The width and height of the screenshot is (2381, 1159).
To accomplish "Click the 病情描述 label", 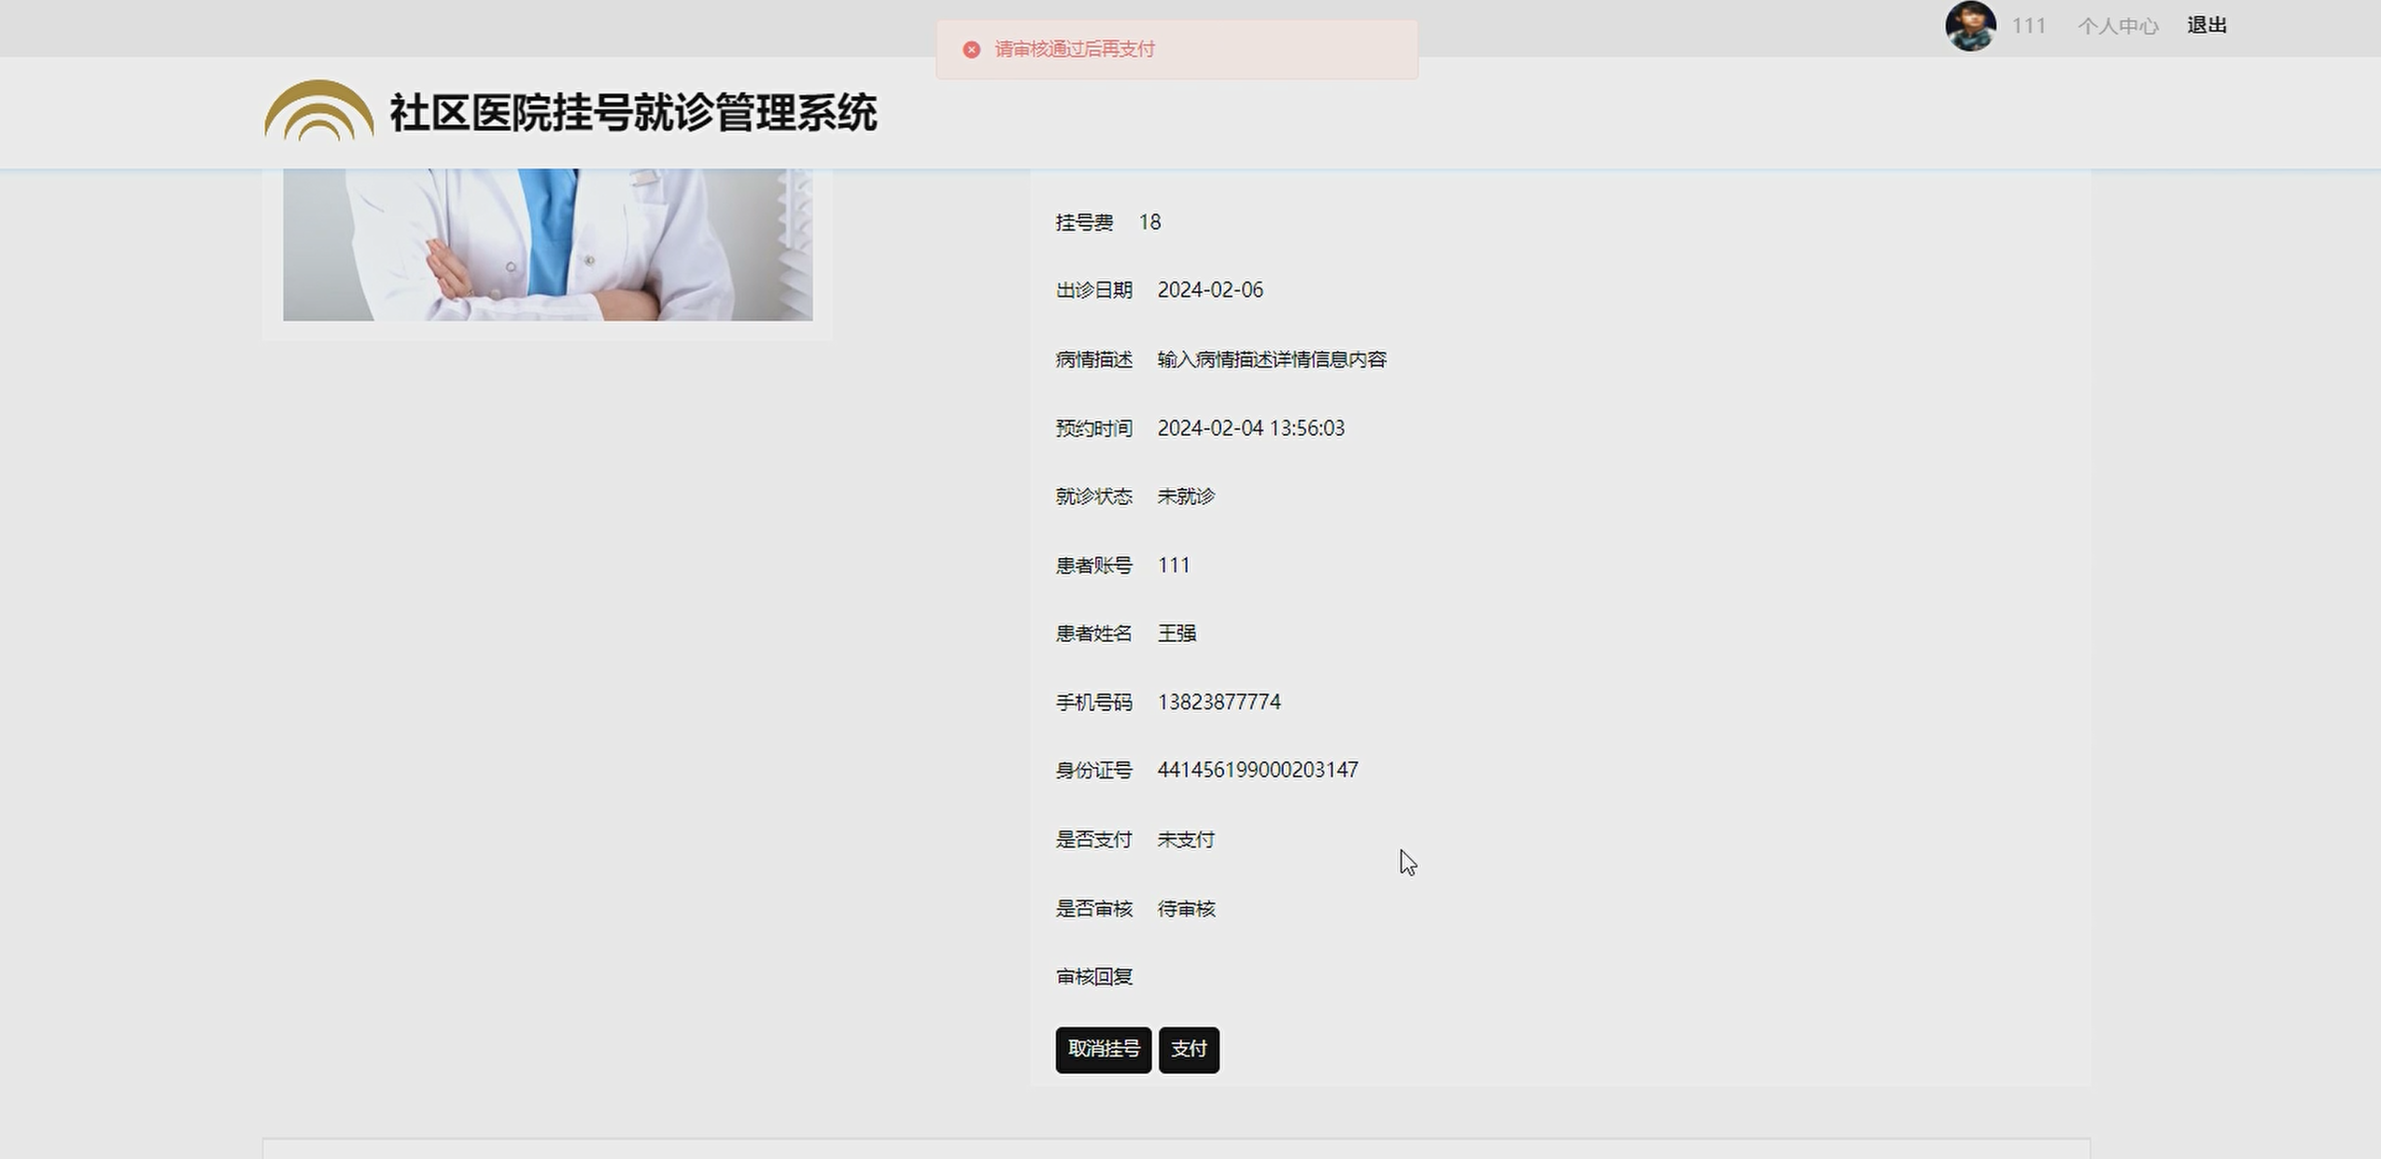I will point(1094,359).
